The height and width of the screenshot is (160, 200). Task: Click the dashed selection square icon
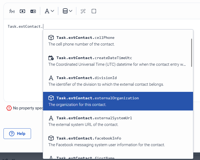[x=94, y=11]
